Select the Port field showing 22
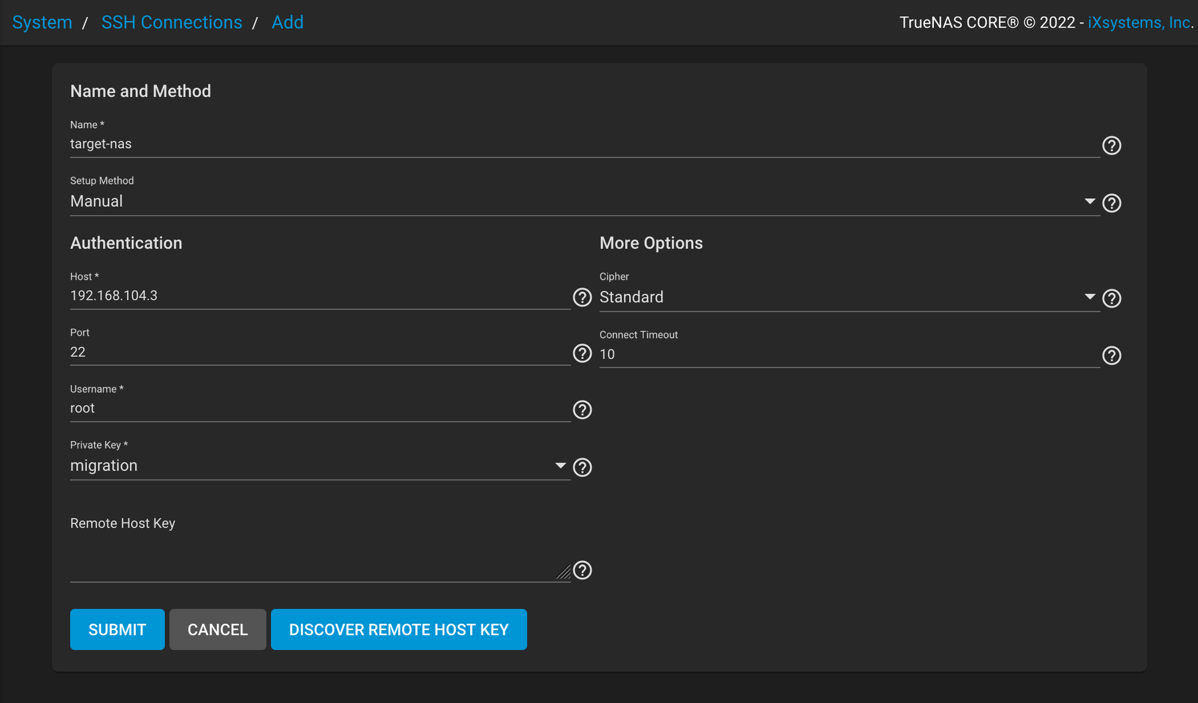The height and width of the screenshot is (703, 1198). click(x=320, y=352)
